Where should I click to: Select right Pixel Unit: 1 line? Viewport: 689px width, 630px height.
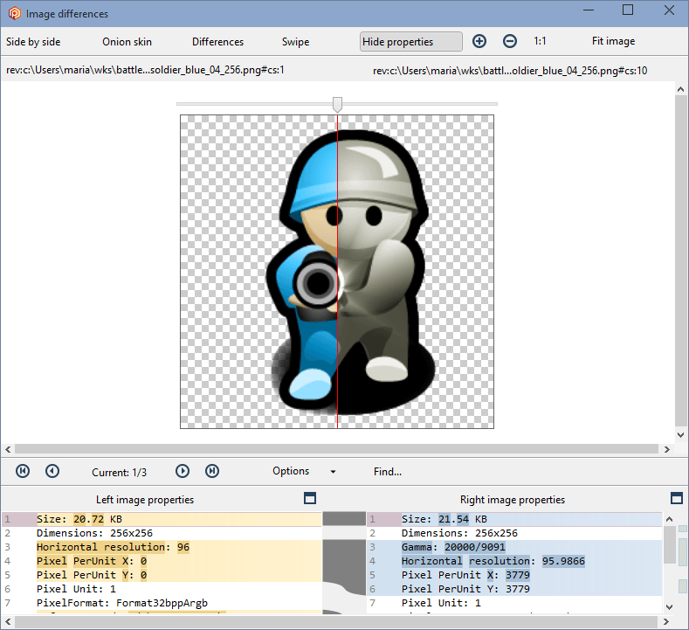click(514, 603)
